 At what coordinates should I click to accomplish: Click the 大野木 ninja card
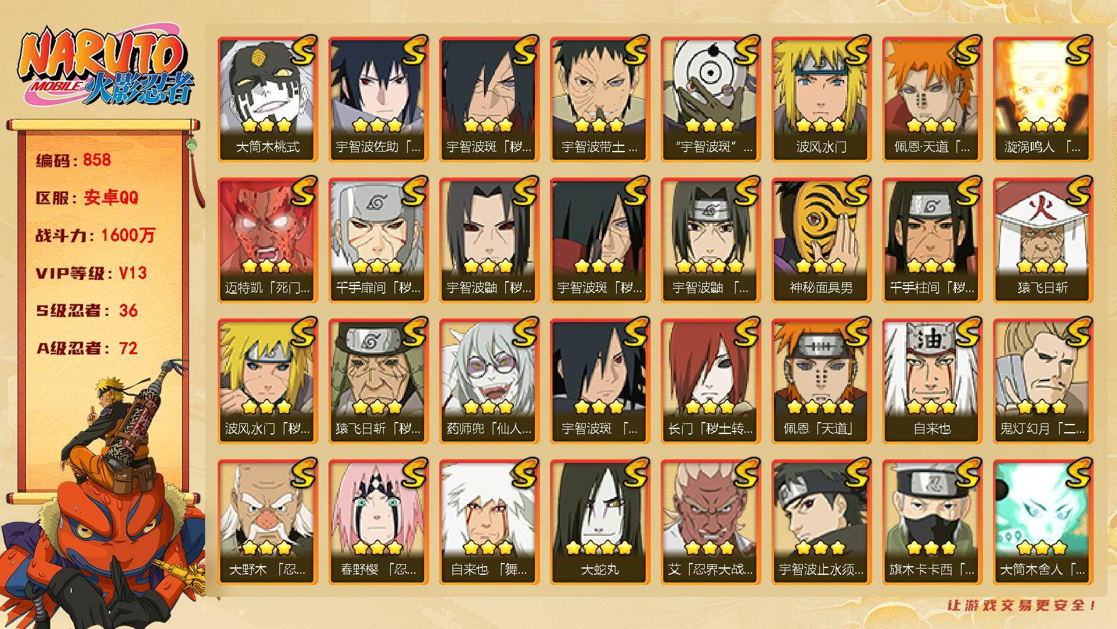[267, 521]
